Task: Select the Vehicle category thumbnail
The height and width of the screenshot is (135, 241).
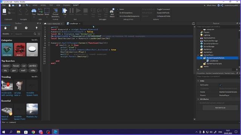Action: click(x=20, y=49)
